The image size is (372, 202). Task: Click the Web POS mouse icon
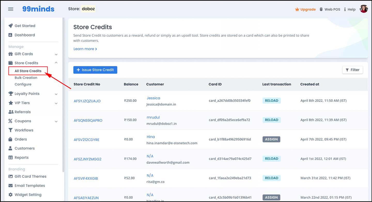point(321,9)
